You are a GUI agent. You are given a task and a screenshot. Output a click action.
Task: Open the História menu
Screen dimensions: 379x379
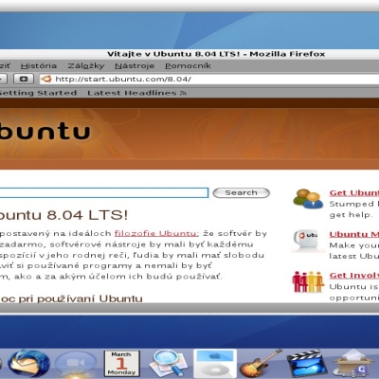(39, 65)
